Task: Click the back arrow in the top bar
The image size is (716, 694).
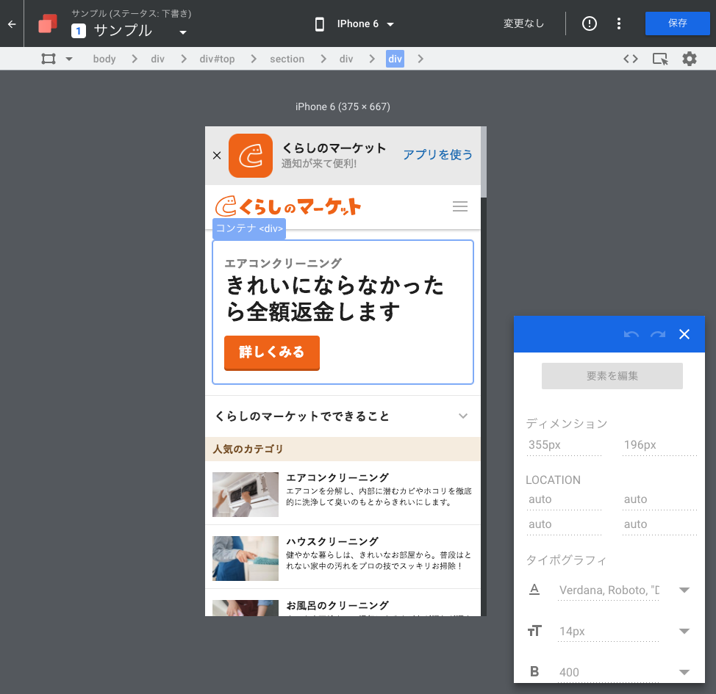Action: pyautogui.click(x=11, y=24)
